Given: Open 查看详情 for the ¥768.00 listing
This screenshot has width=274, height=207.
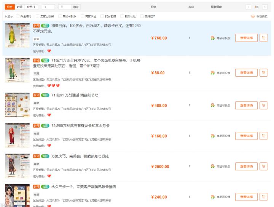Looking at the screenshot, I should (246, 38).
